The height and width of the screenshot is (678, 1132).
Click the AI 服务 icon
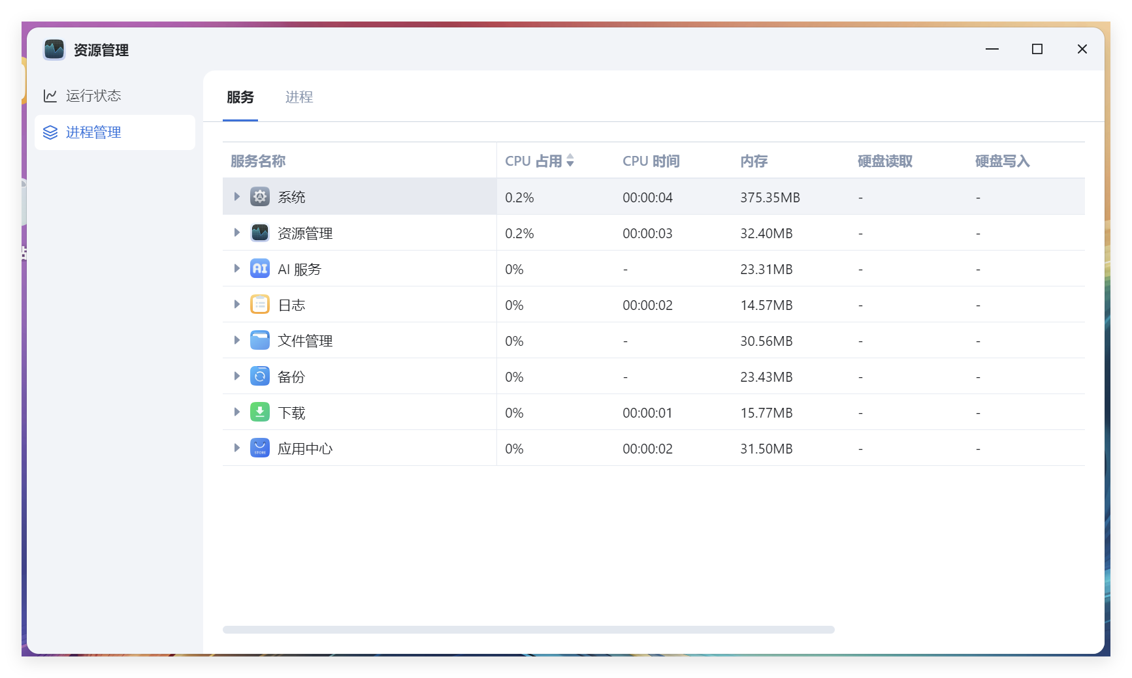(x=260, y=268)
